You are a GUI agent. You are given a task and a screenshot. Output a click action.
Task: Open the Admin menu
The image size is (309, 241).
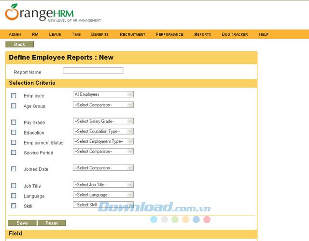point(15,34)
